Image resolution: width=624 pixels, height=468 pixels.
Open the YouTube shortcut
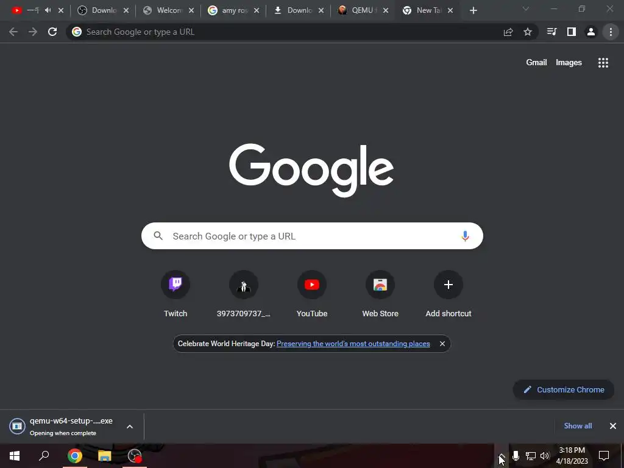point(312,294)
